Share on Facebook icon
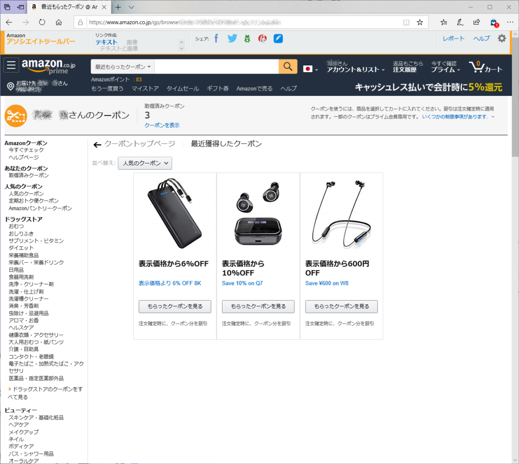Image resolution: width=519 pixels, height=464 pixels. point(216,39)
